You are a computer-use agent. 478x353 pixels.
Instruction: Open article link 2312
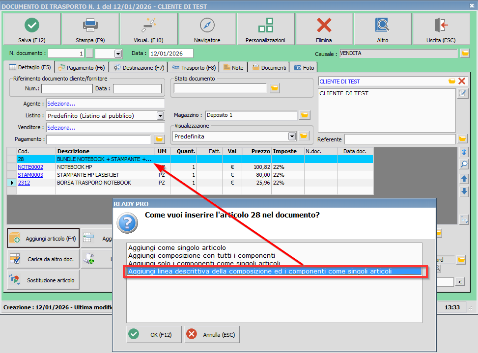[x=24, y=183]
